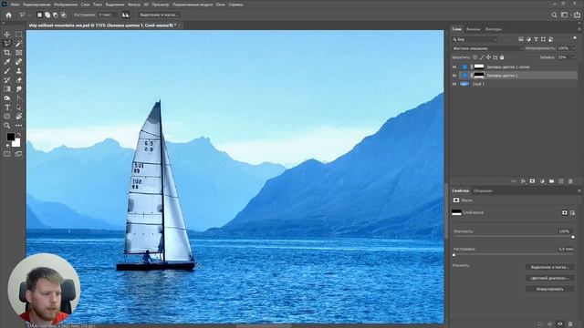This screenshot has width=584, height=328.
Task: Open the Filter menu
Action: (x=134, y=5)
